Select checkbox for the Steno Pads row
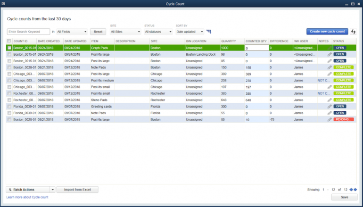363x207 pixels. 9,100
